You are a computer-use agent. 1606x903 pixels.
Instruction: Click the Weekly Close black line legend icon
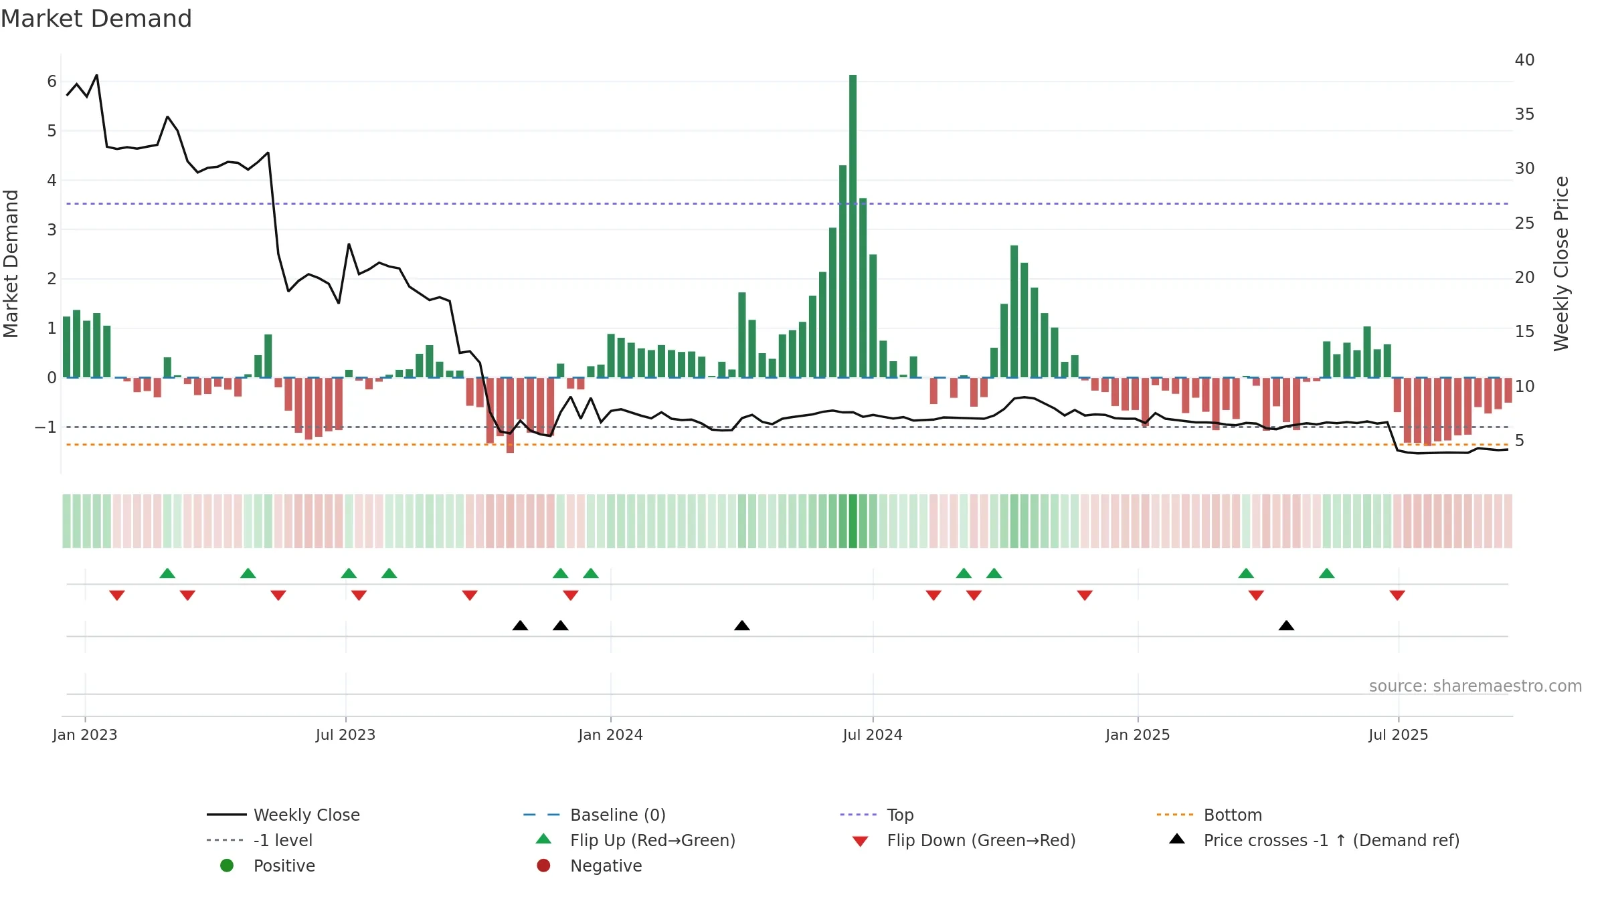226,815
